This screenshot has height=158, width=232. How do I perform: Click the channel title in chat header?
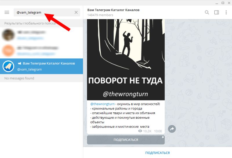tap(113, 10)
